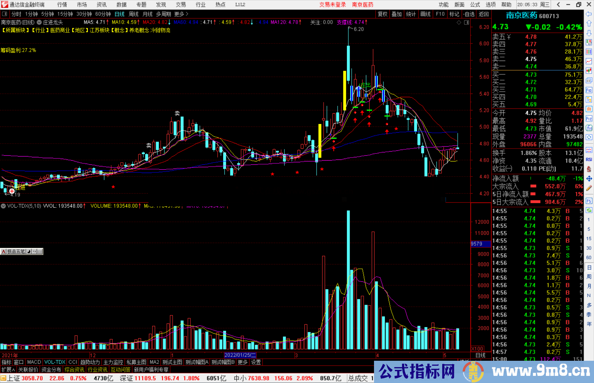Click the red S arrow icon

(589, 169)
